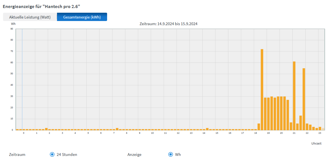Click the 55 Wh bar before hour 22

pos(304,99)
